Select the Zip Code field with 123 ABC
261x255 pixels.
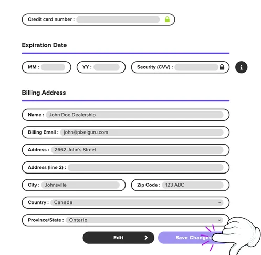193,185
